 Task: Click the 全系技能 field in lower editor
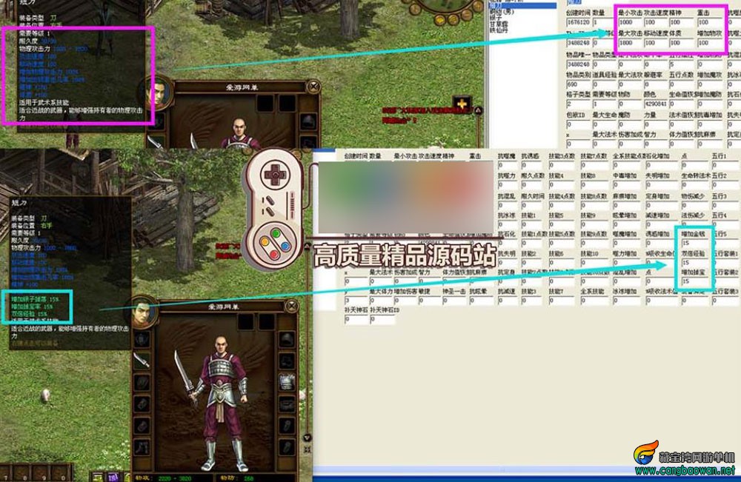coord(596,301)
